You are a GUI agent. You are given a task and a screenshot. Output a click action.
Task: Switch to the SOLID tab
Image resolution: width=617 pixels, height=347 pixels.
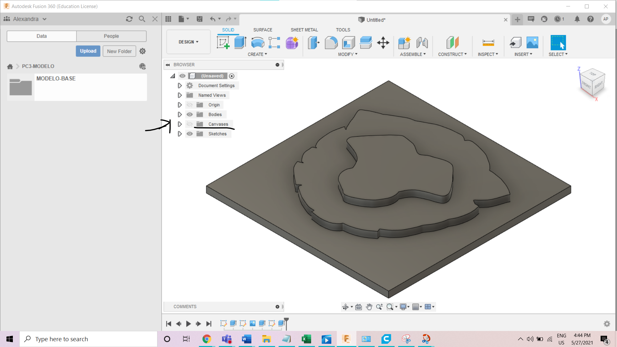coord(228,30)
